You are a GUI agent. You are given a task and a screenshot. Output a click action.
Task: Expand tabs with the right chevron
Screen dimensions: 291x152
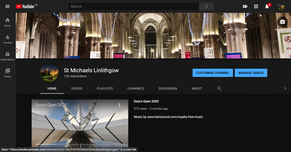pos(285,88)
